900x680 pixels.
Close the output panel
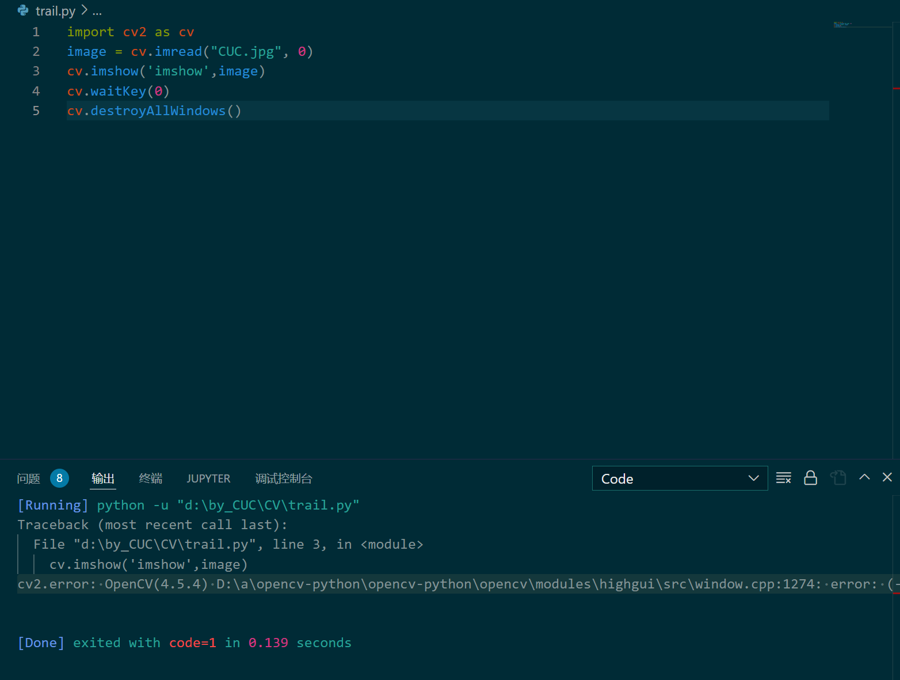coord(887,477)
